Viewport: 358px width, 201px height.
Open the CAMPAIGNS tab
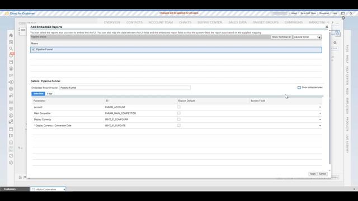click(293, 22)
